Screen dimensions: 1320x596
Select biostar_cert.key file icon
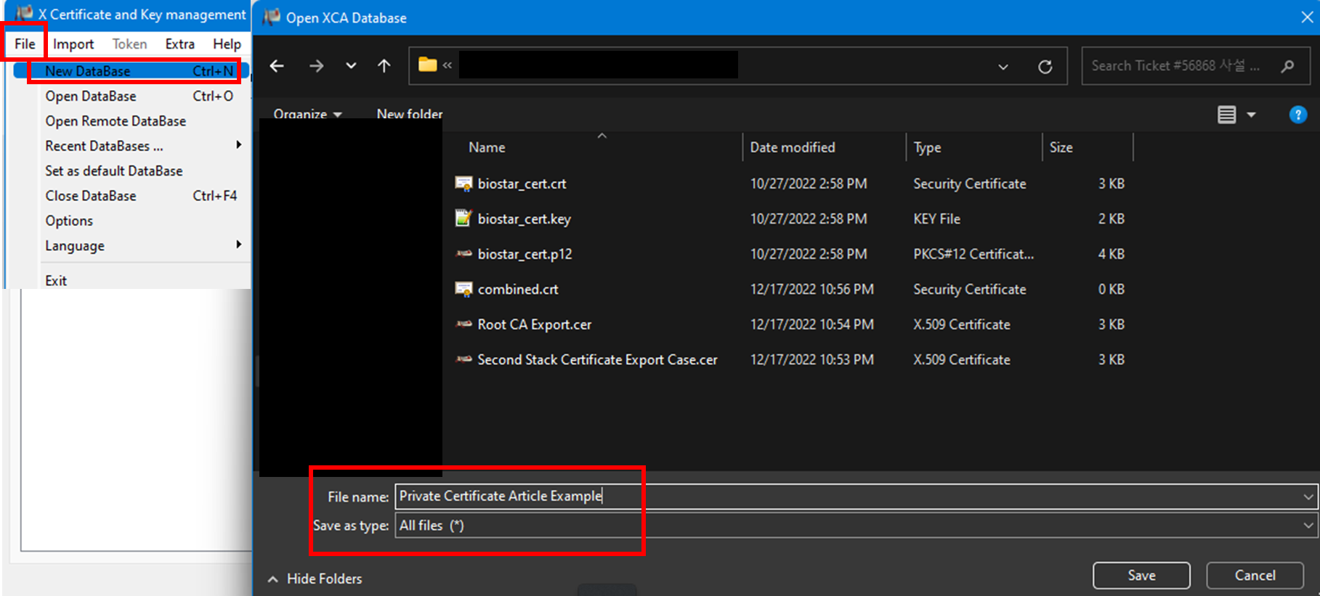[x=463, y=219]
